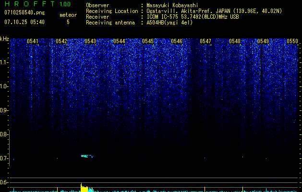Viewport: 302px width, 192px height.
Task: Click the meteor count value 5
Action: click(68, 22)
